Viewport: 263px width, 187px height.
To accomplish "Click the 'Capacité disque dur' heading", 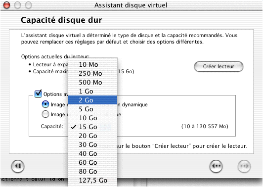I will click(x=61, y=20).
